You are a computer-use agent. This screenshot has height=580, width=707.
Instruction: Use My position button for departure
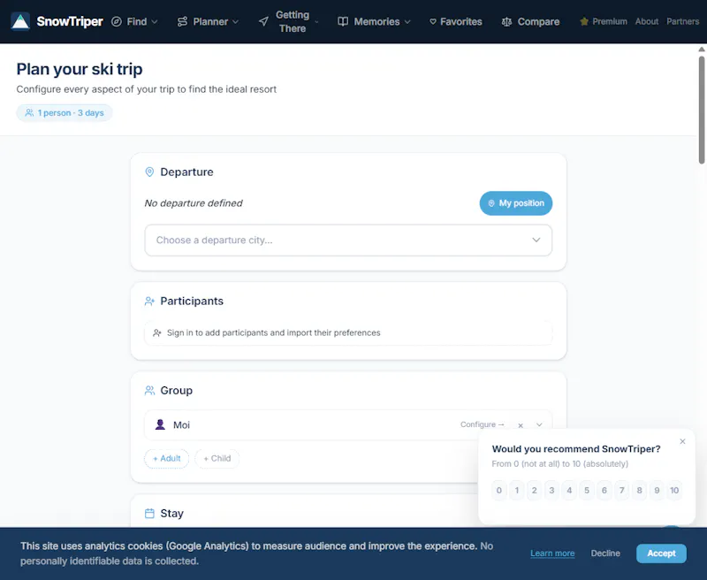(x=516, y=203)
